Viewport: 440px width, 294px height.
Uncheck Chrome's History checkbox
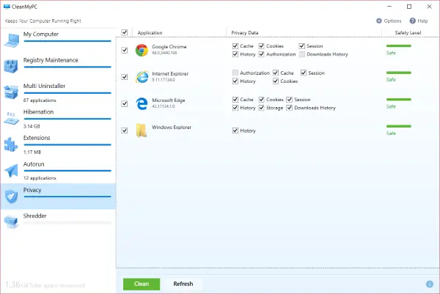point(235,54)
